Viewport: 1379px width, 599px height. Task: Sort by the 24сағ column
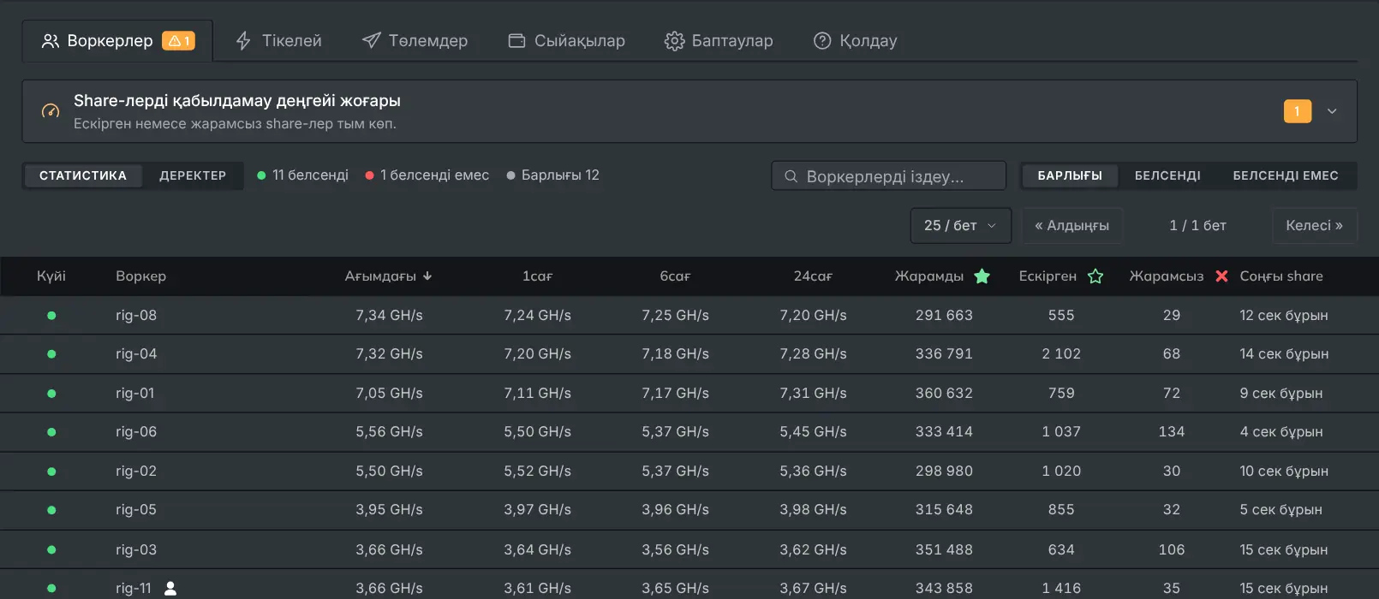[813, 276]
